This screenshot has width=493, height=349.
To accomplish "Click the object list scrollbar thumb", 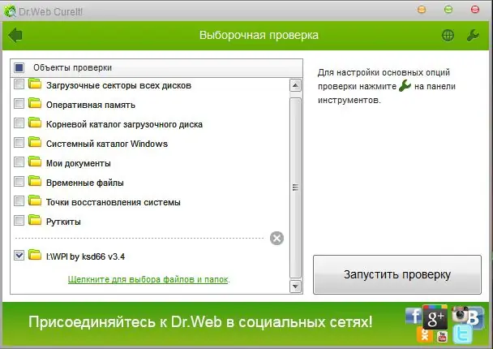I will pyautogui.click(x=295, y=187).
